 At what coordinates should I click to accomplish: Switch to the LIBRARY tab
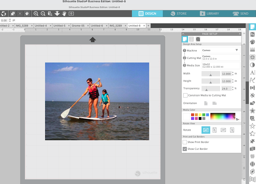[x=210, y=14]
